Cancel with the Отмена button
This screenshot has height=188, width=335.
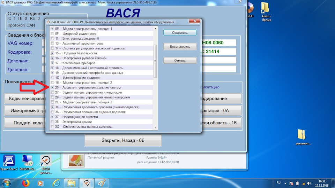(180, 61)
